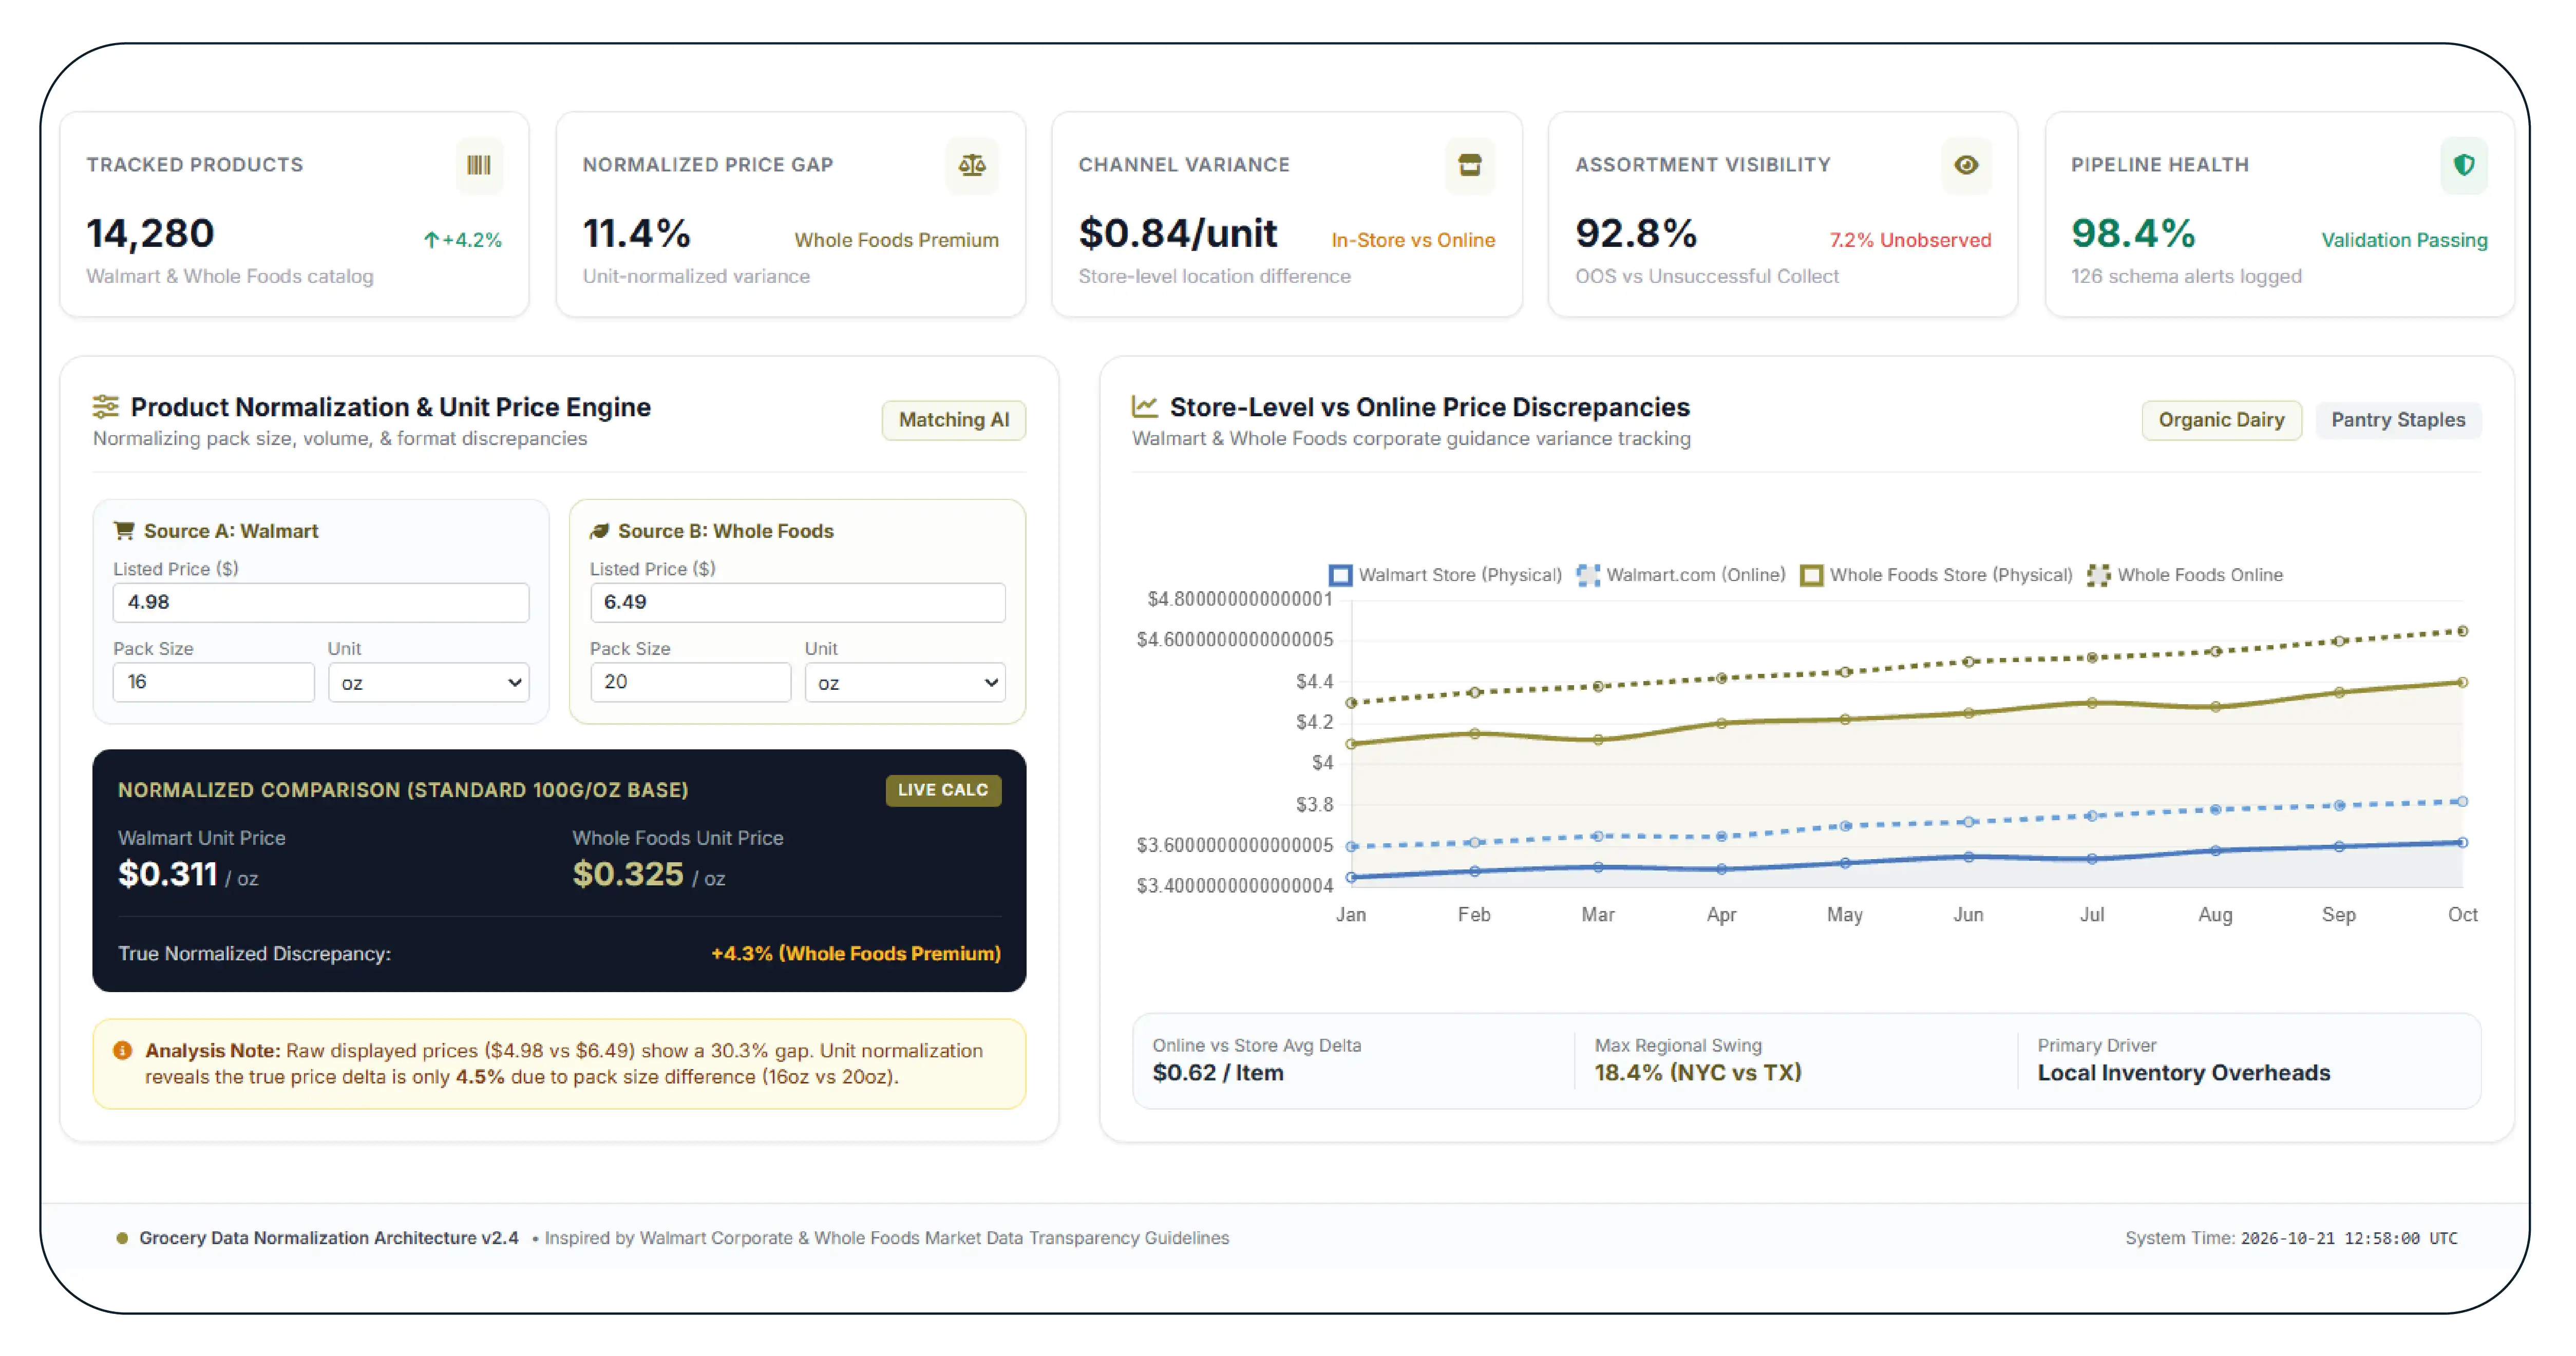
Task: Click the $0.84/unit channel variance value
Action: [1177, 234]
